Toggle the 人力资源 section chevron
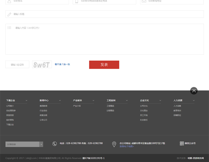This screenshot has width=209, height=162. (194, 101)
